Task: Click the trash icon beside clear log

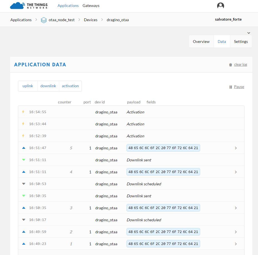Action: click(230, 65)
